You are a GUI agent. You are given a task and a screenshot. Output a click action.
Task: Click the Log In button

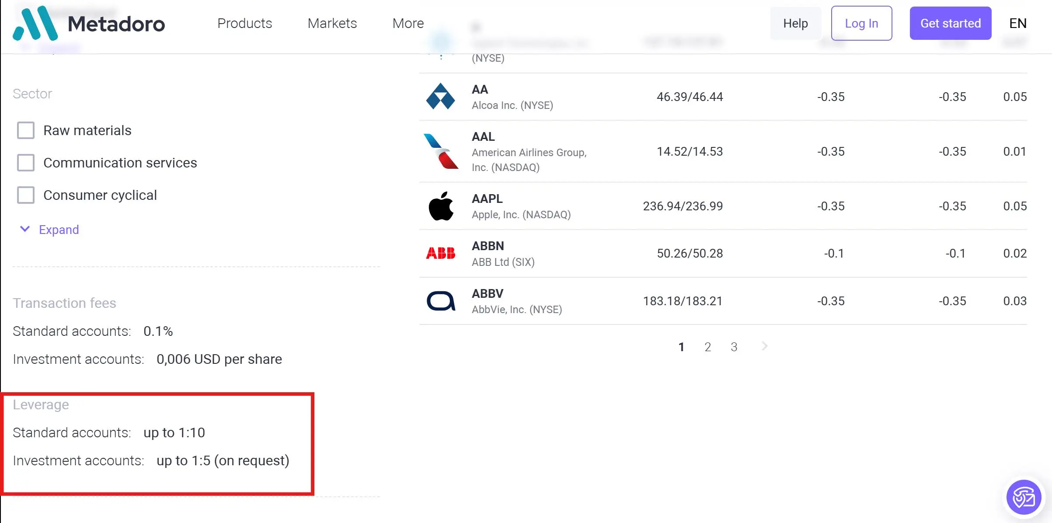click(x=862, y=23)
